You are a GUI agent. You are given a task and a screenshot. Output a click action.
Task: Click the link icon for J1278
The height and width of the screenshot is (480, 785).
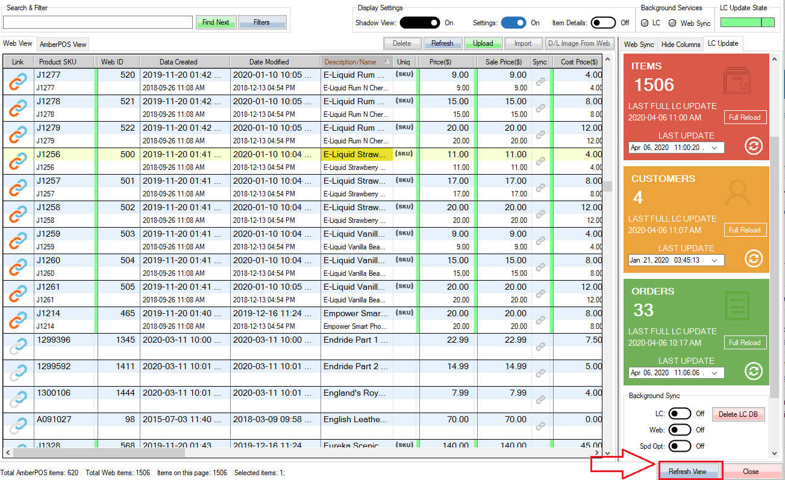tap(18, 108)
